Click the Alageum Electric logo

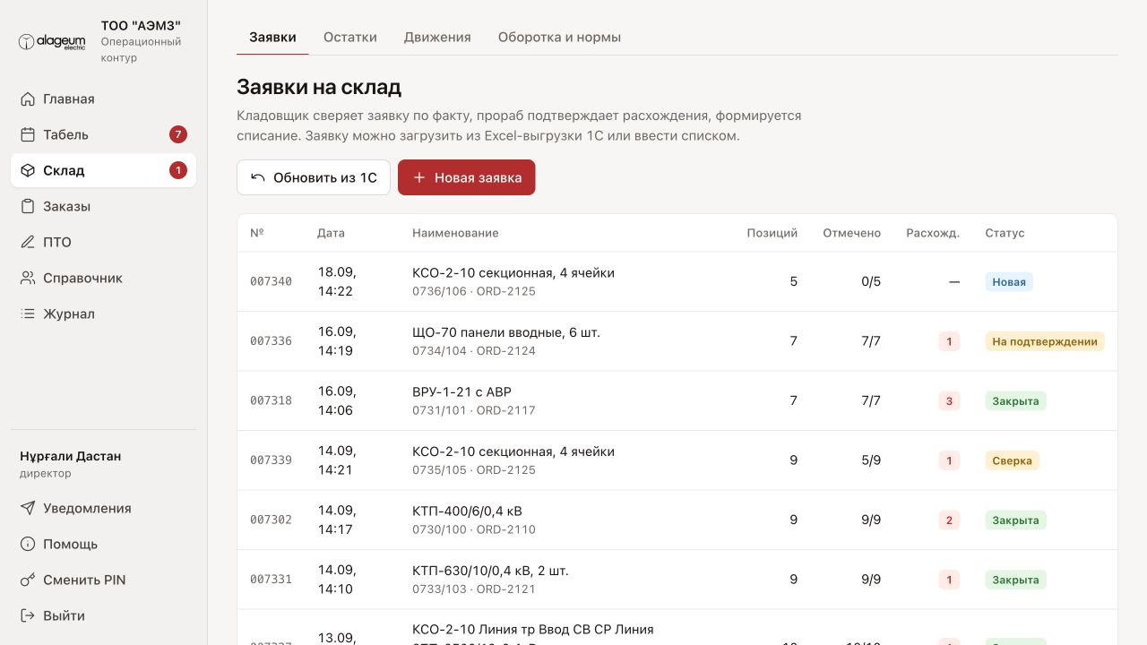click(x=53, y=41)
